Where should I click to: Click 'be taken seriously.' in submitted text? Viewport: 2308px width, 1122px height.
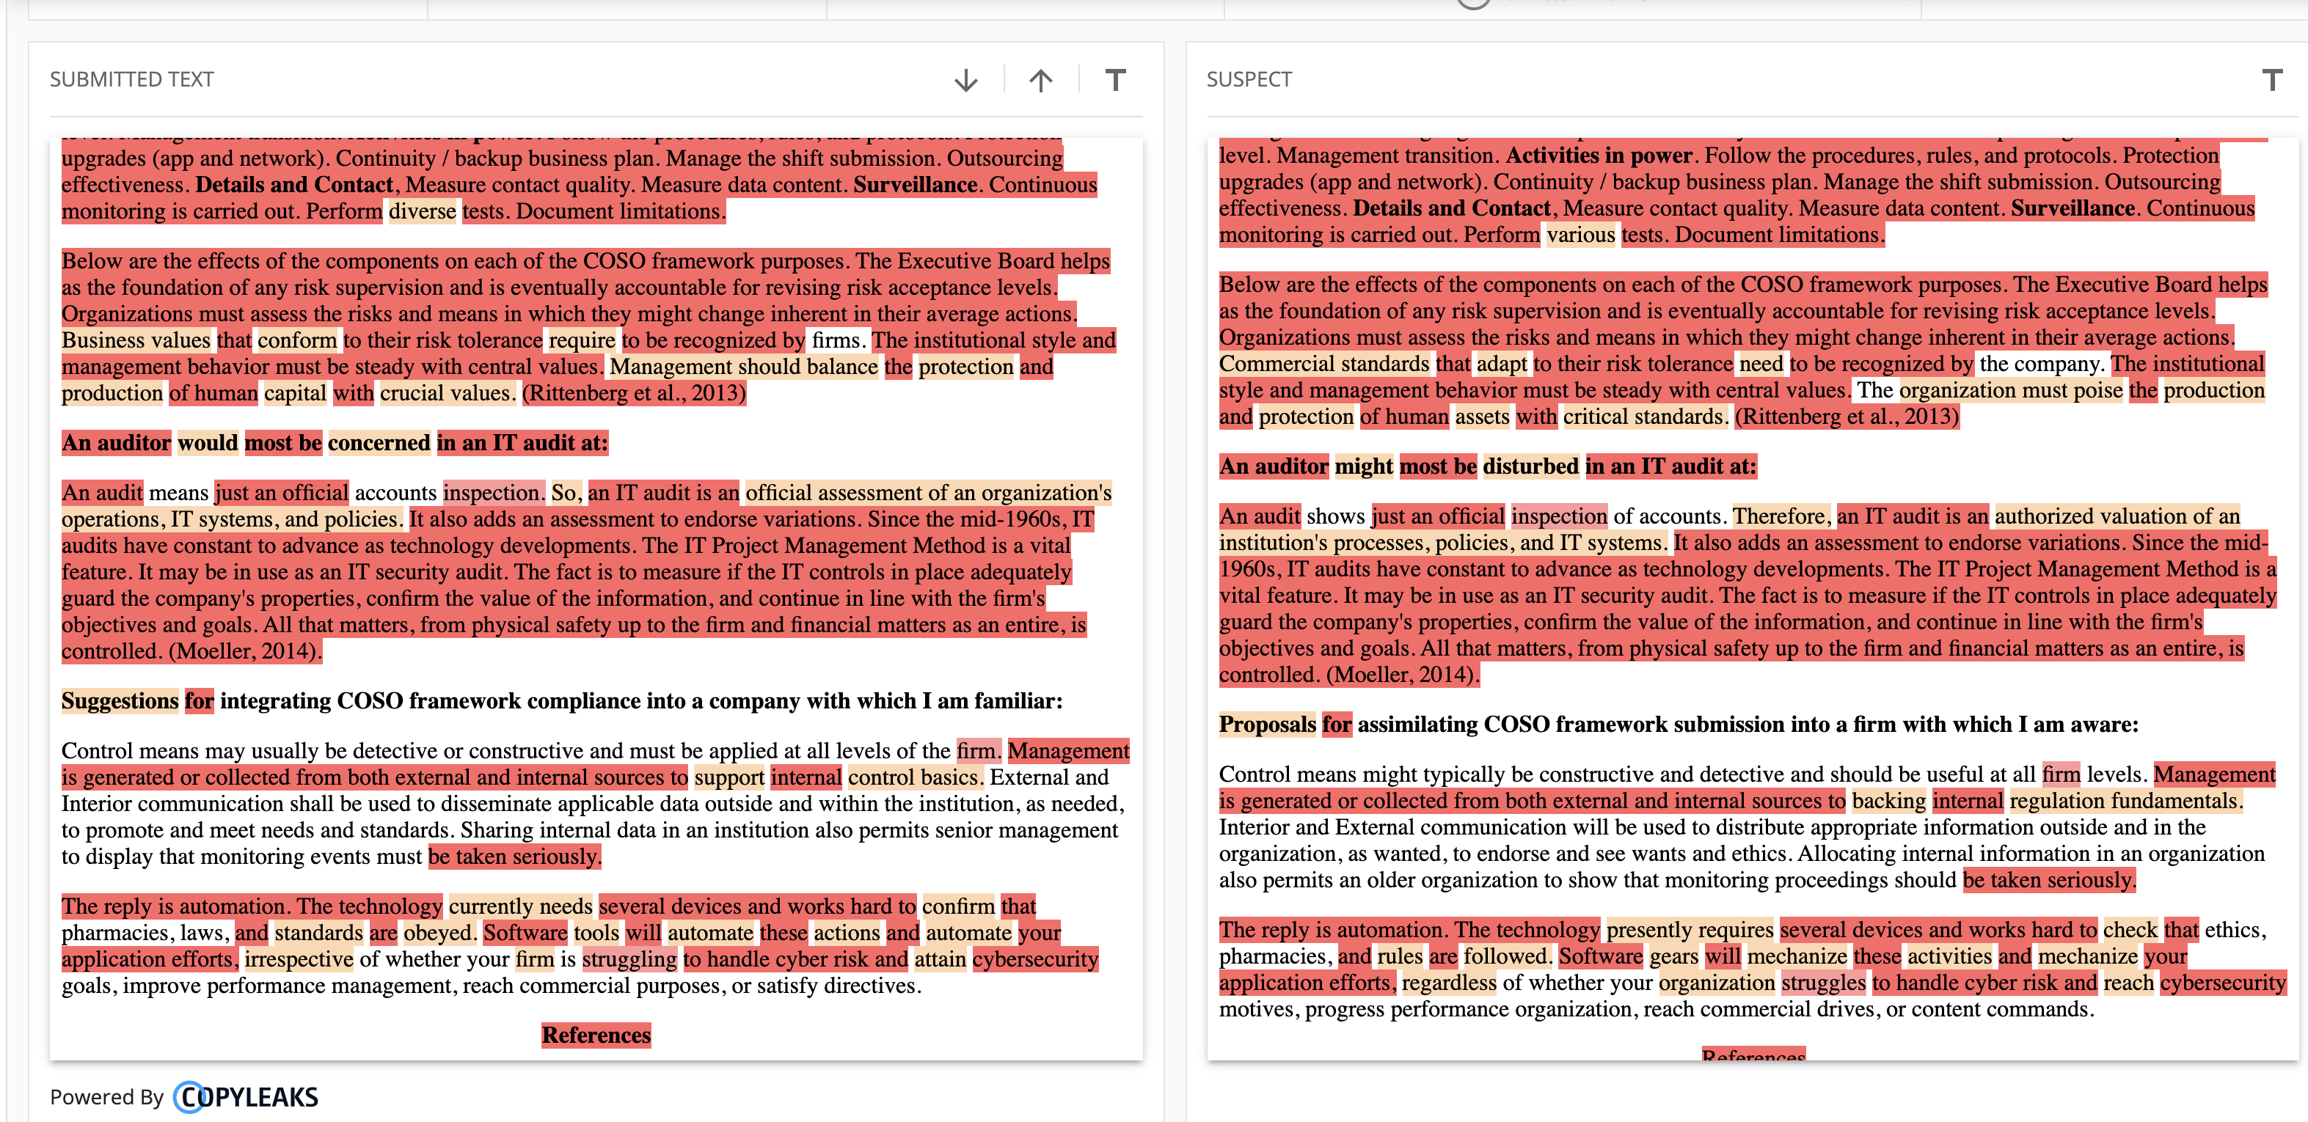(514, 857)
